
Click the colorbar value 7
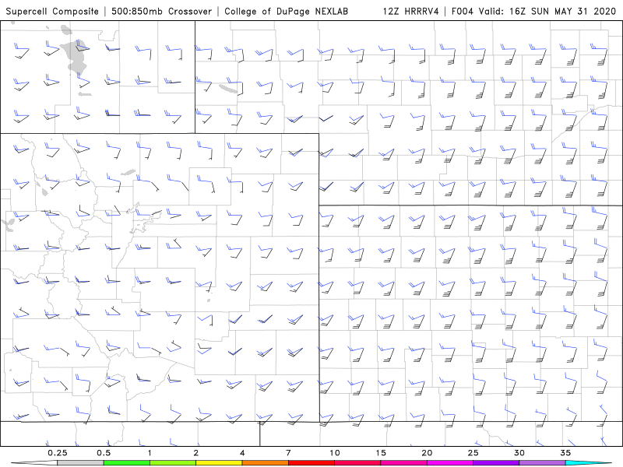click(x=288, y=453)
